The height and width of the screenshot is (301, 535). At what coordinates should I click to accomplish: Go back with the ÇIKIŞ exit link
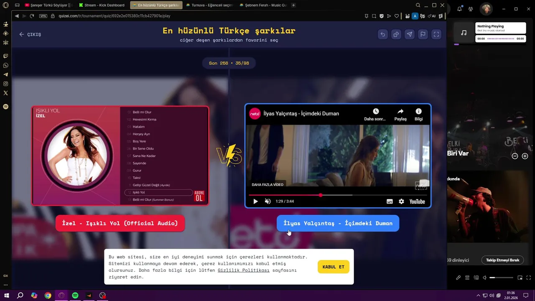pos(30,34)
